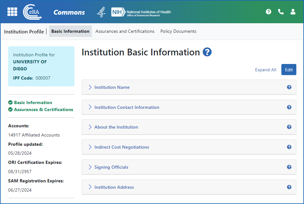
Task: Click help icon in Institution Contact Information row
Action: point(289,107)
